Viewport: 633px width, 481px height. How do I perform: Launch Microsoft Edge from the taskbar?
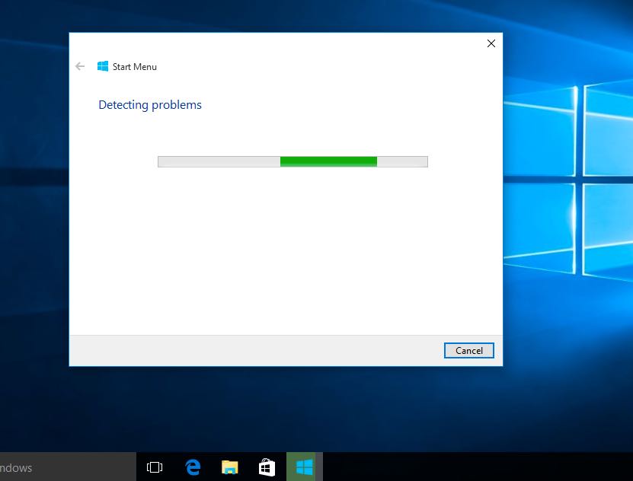pyautogui.click(x=193, y=467)
